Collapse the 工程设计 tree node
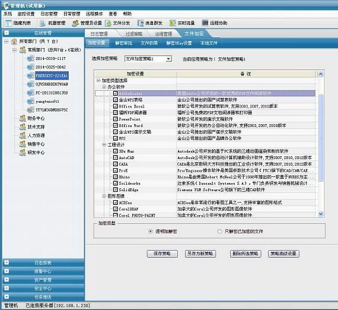The width and height of the screenshot is (338, 310). coord(104,145)
